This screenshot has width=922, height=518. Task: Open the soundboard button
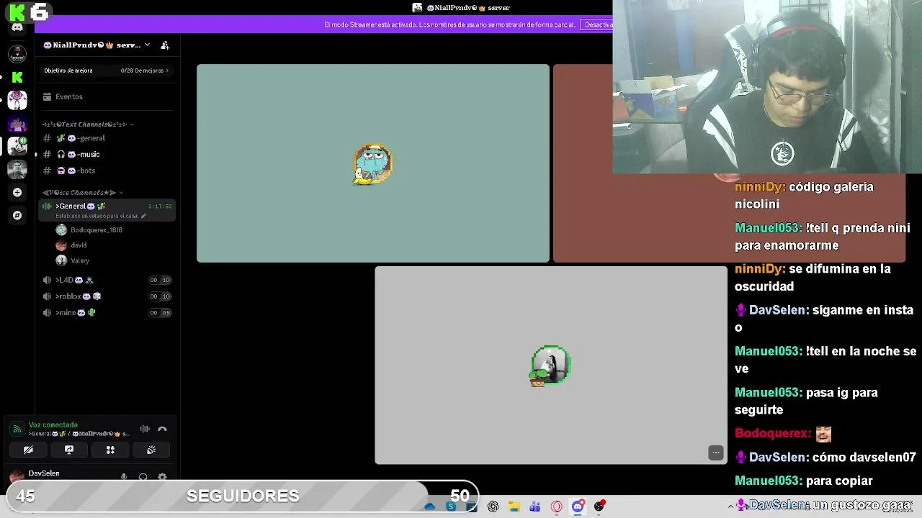151,450
